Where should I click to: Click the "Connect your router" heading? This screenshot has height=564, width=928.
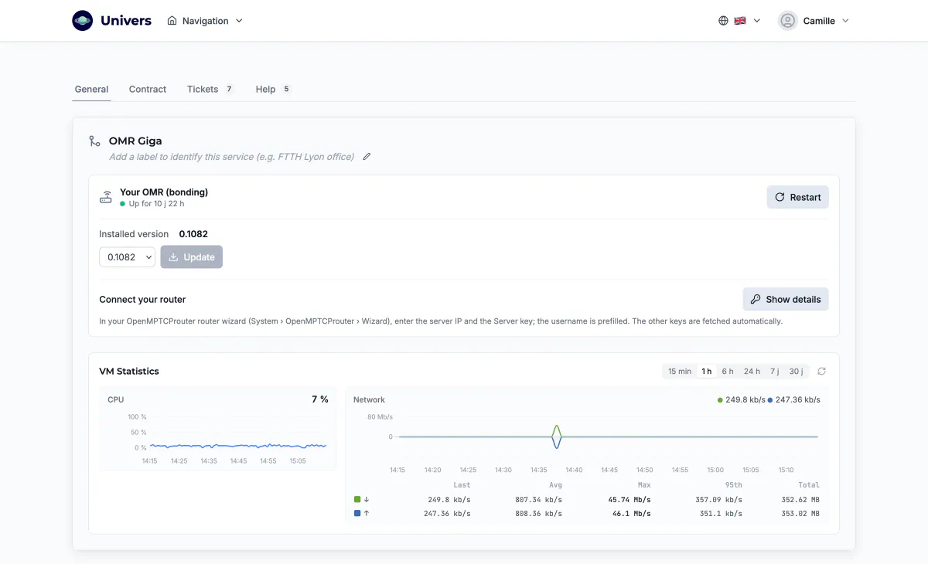142,300
